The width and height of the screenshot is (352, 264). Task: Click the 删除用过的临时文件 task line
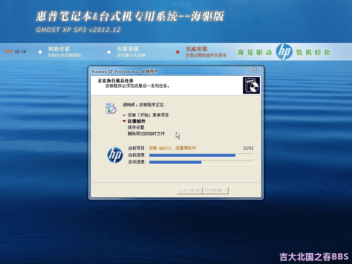click(x=146, y=134)
